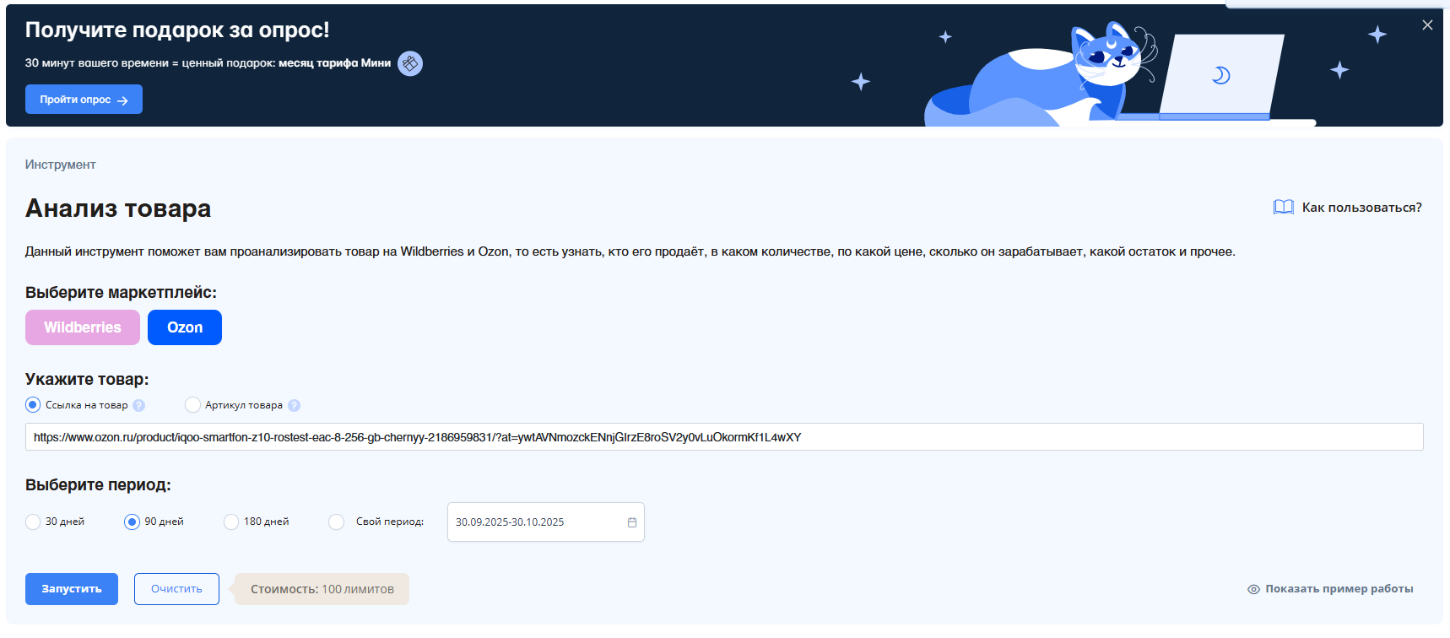This screenshot has height=638, width=1450.
Task: Choose the 180 дней period
Action: (x=231, y=522)
